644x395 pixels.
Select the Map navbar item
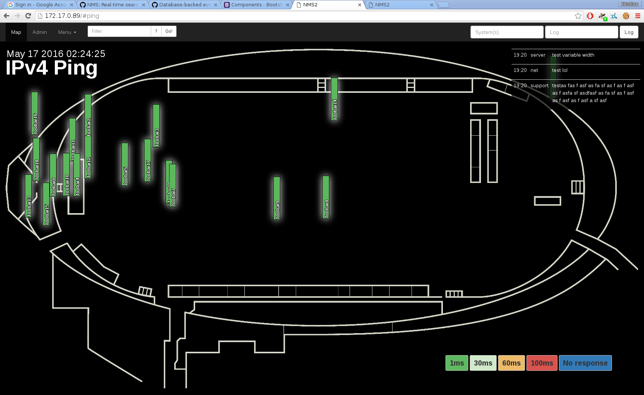(16, 32)
